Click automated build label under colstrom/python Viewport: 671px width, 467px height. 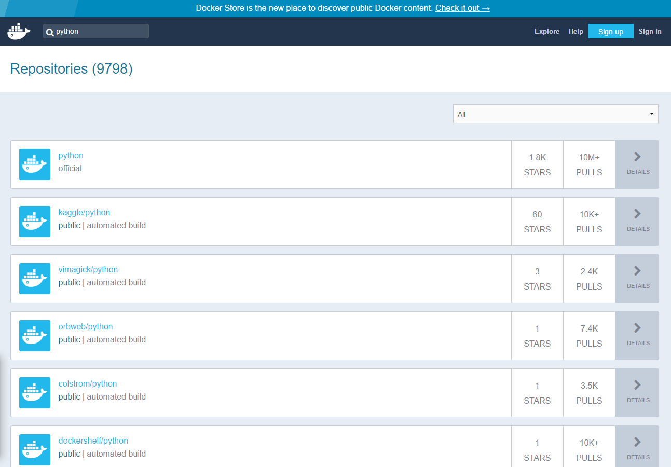(116, 397)
